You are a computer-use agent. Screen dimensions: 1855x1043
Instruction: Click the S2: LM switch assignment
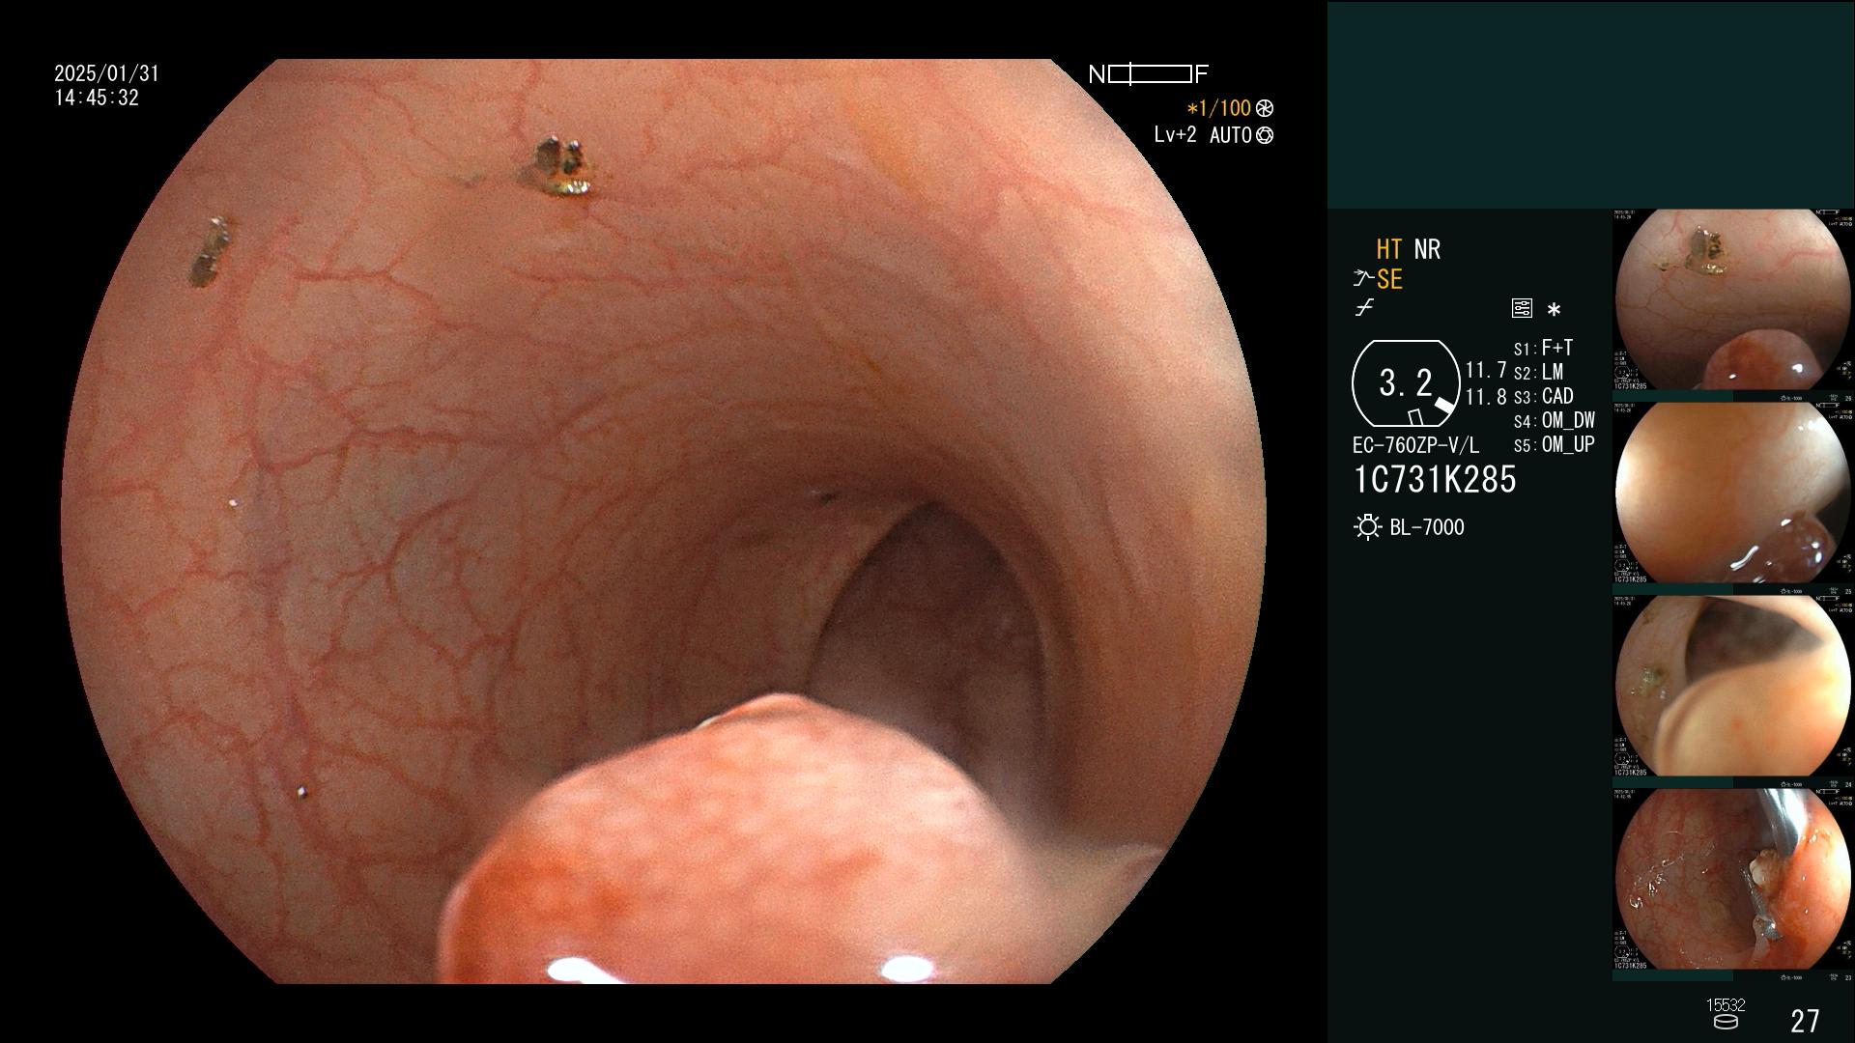pos(1538,372)
